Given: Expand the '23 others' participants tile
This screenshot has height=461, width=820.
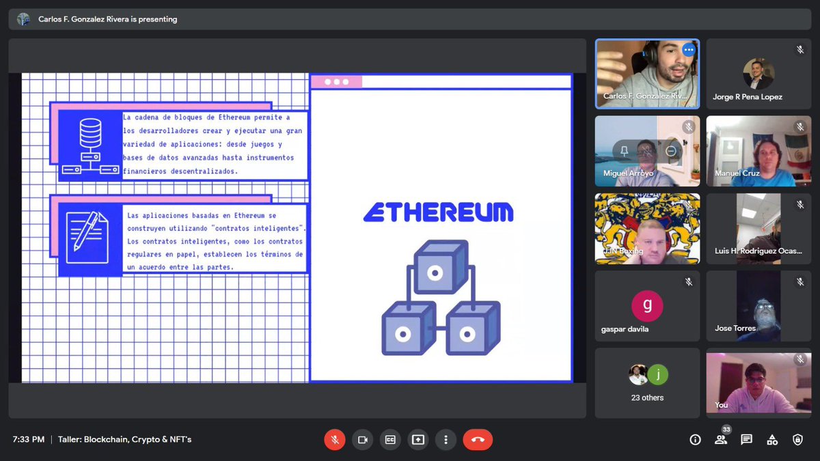Looking at the screenshot, I should pyautogui.click(x=647, y=382).
